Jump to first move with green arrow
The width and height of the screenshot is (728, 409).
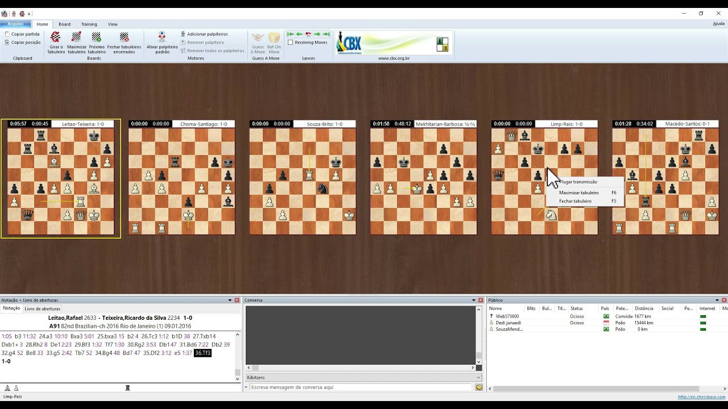pos(290,34)
